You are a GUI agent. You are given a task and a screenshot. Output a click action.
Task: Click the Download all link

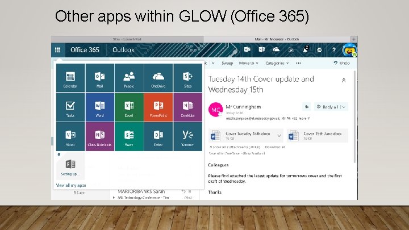pyautogui.click(x=275, y=147)
